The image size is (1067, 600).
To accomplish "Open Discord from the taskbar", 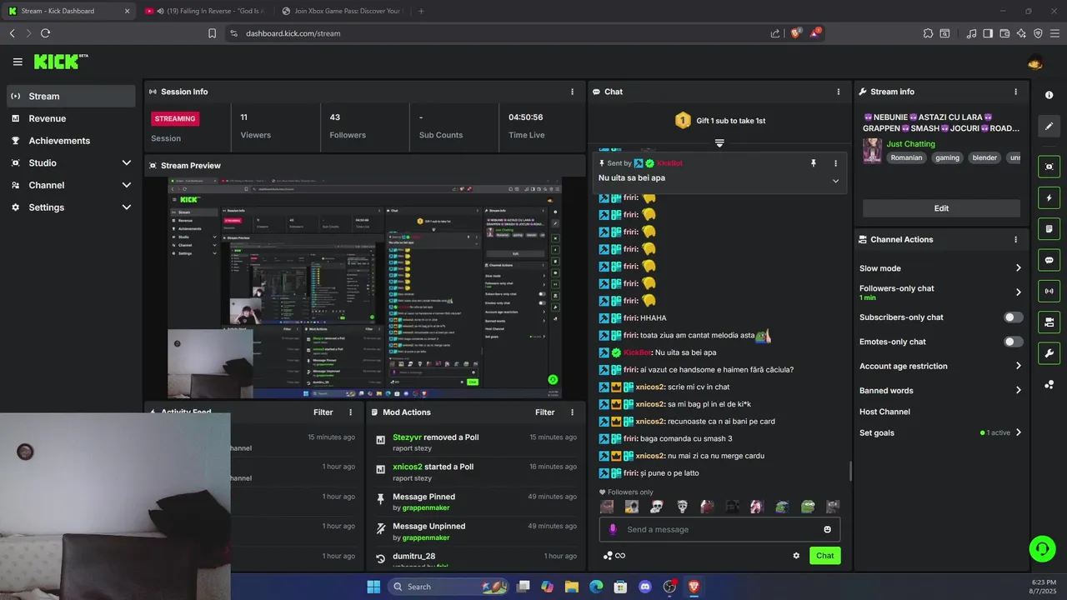I will [x=644, y=587].
